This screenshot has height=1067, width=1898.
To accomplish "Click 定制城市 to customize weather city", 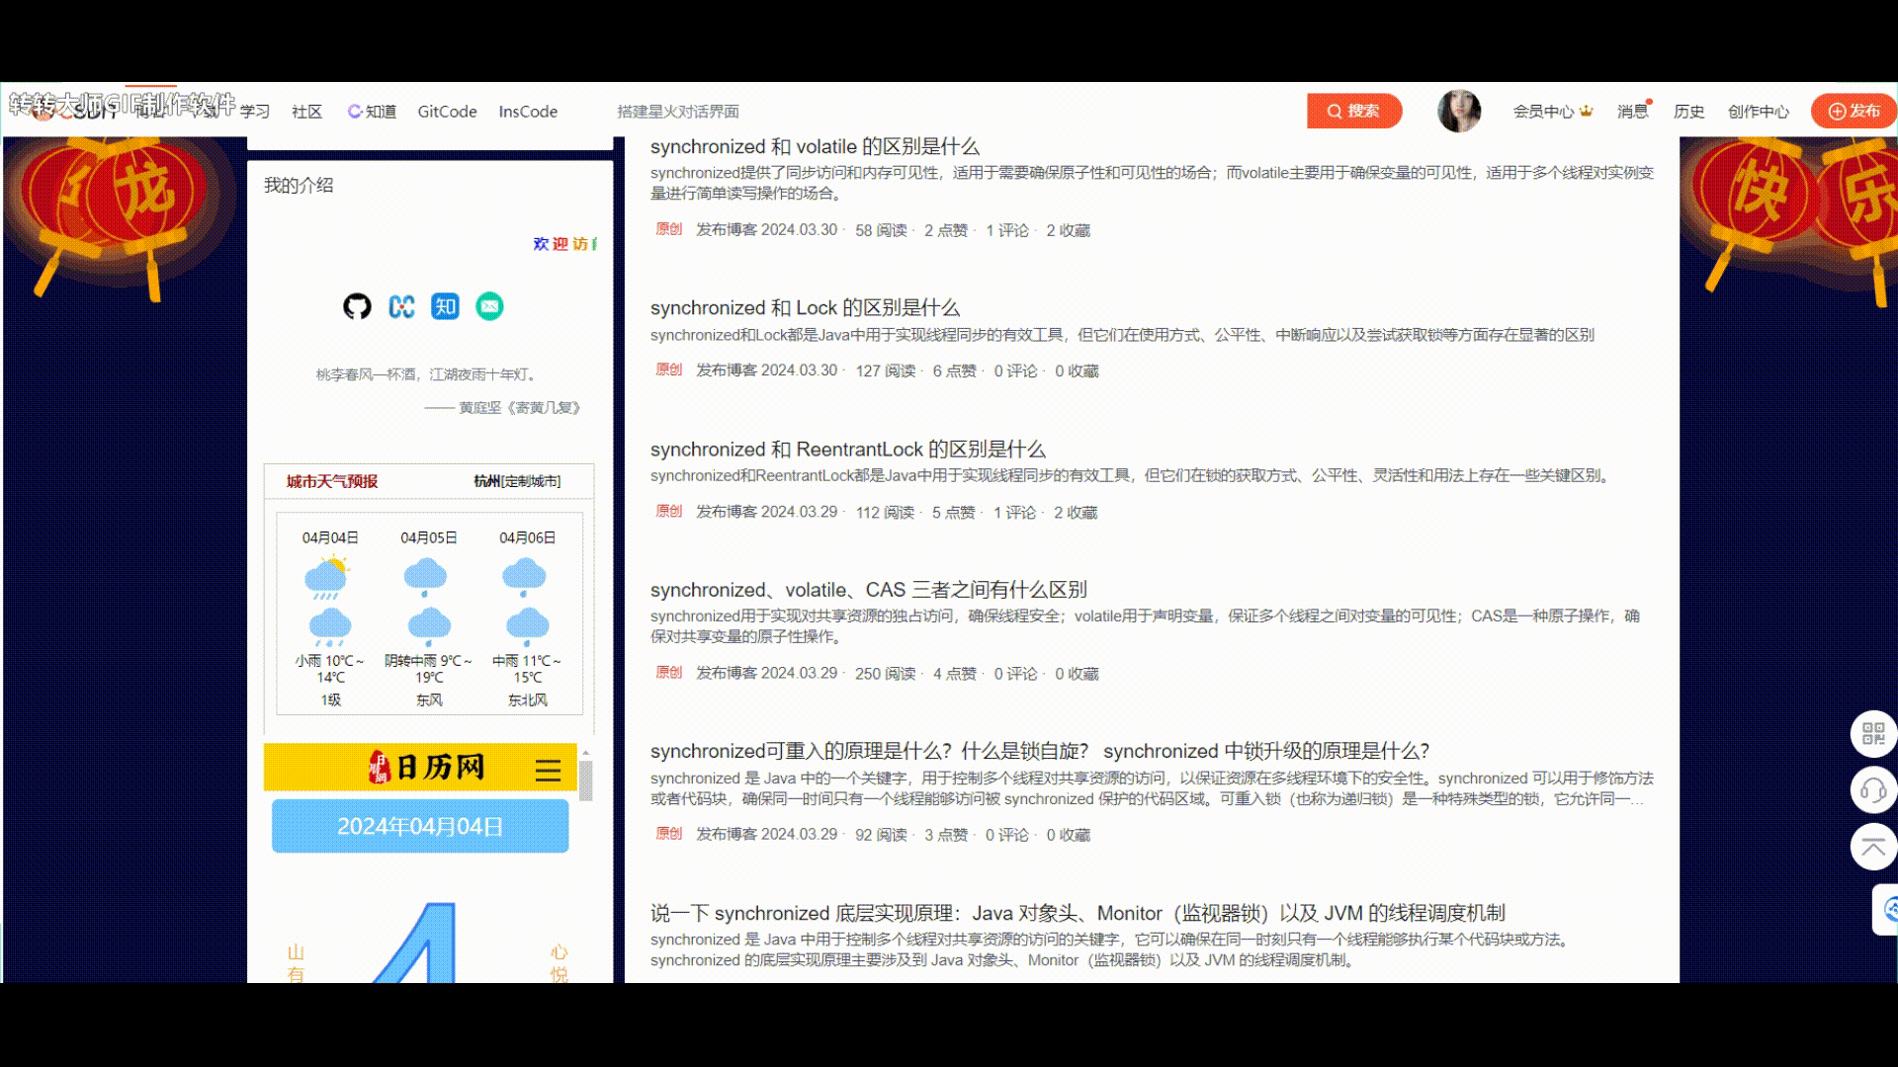I will click(531, 481).
